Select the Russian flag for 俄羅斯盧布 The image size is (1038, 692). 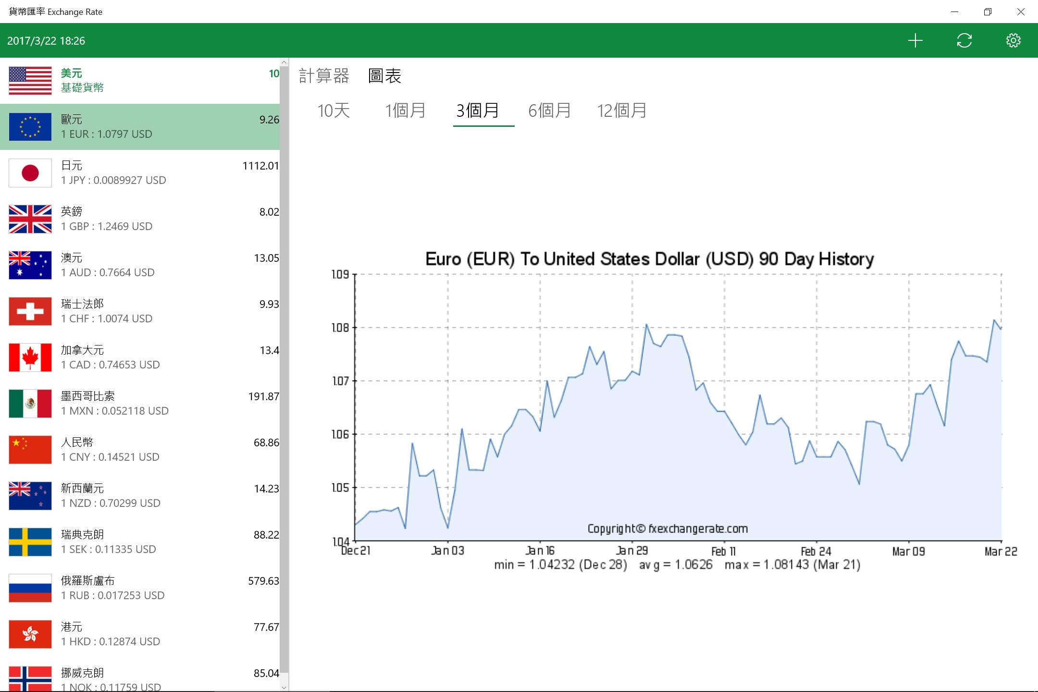(x=30, y=588)
